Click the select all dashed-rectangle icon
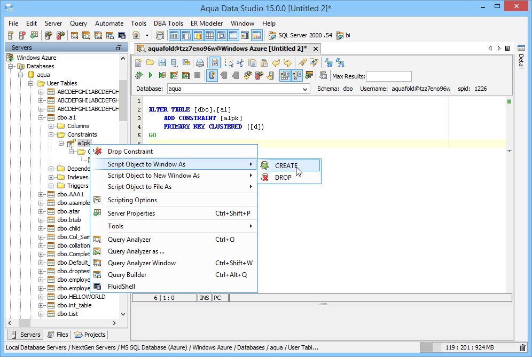 tap(229, 63)
